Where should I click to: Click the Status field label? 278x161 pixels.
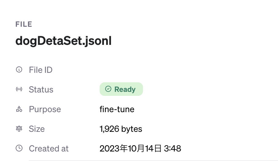pos(41,90)
